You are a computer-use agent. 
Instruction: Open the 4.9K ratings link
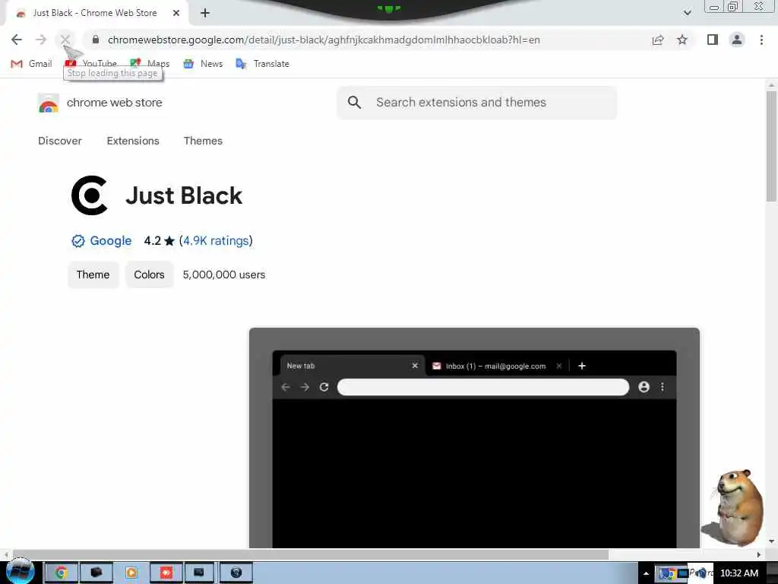216,241
